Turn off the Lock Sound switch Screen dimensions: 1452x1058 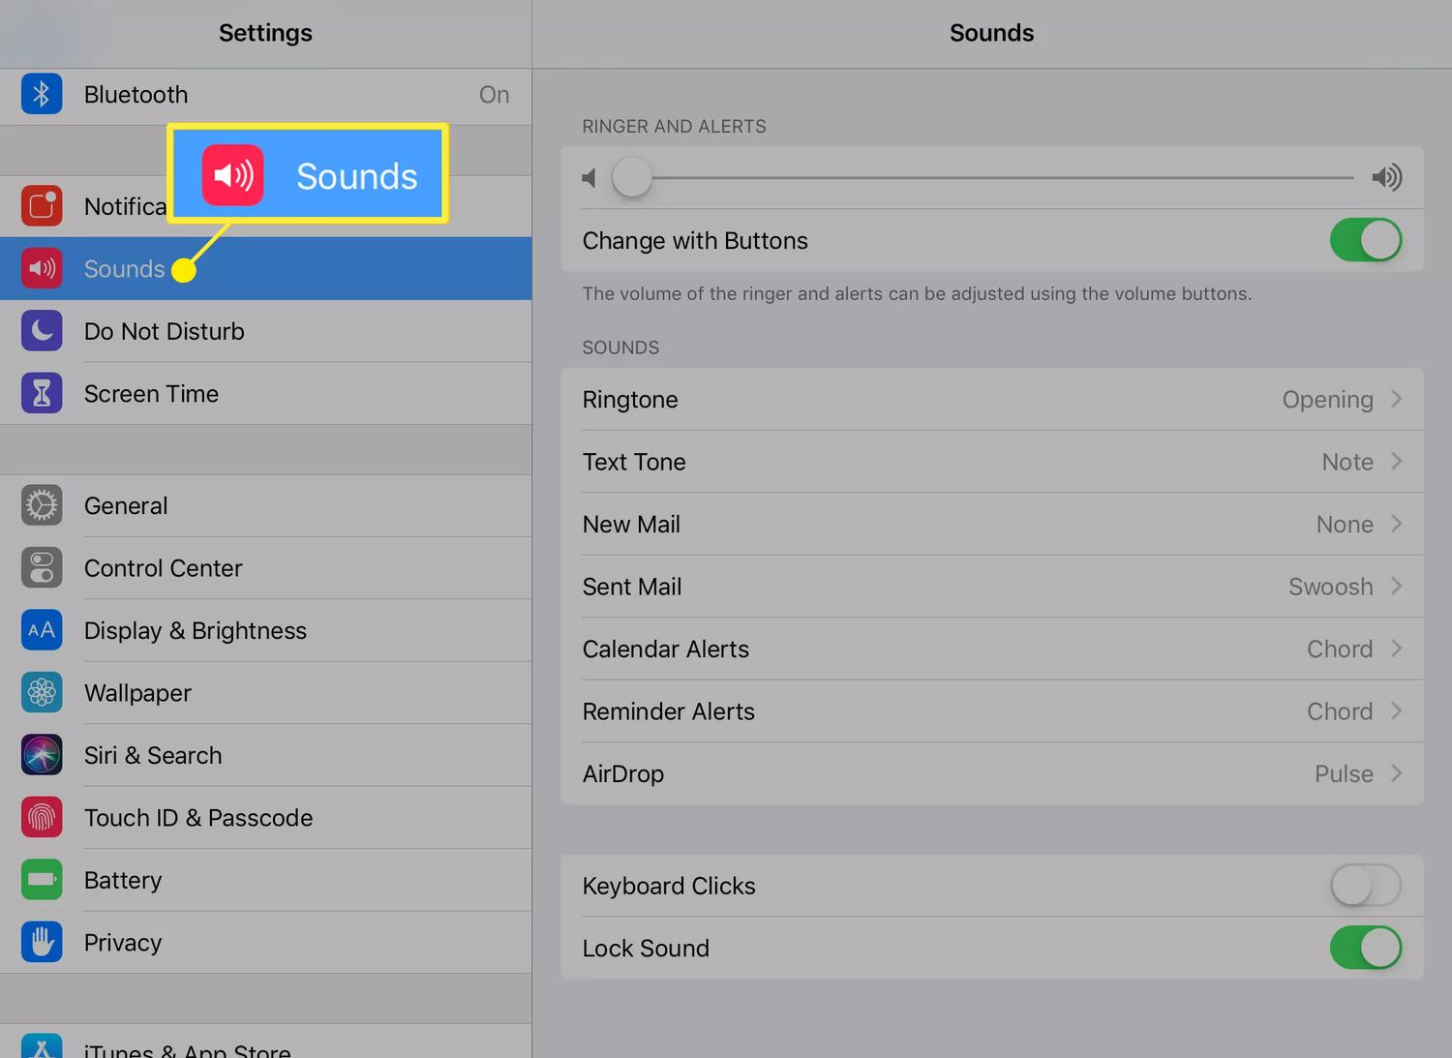tap(1365, 948)
